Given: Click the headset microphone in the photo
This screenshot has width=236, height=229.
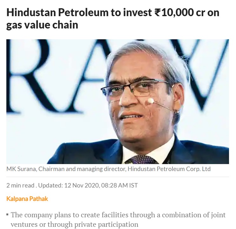Looking at the screenshot, I should click(150, 101).
